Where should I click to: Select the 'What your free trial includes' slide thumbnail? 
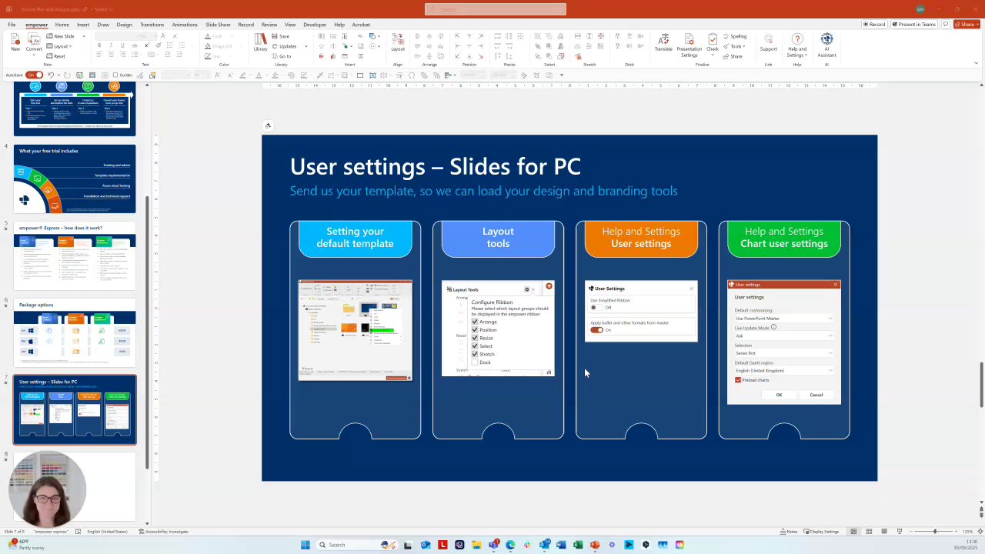point(75,179)
